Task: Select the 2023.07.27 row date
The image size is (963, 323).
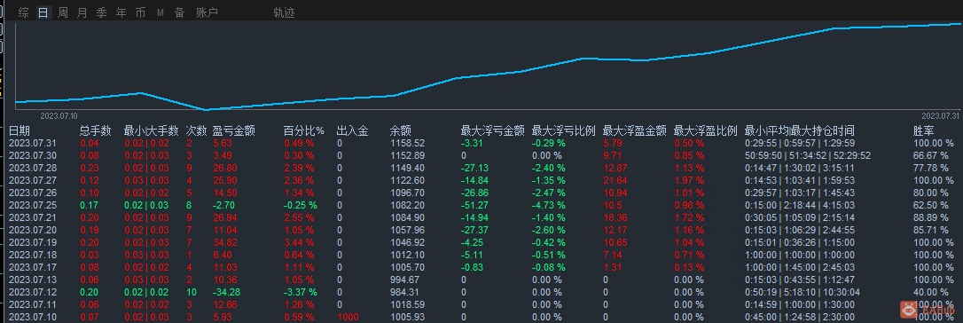Action: [x=33, y=180]
